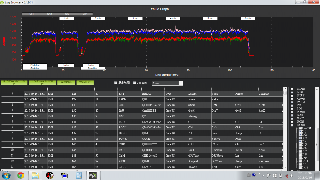Click the leftmost green graph-left button

14,82
